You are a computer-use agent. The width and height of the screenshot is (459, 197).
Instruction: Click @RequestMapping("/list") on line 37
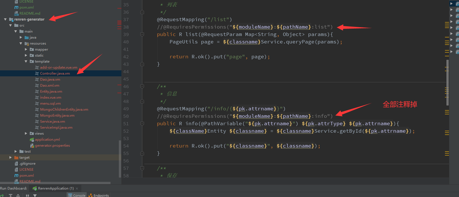[194, 19]
